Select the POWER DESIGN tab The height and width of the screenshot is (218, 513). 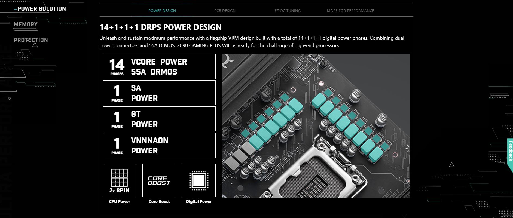pyautogui.click(x=162, y=11)
